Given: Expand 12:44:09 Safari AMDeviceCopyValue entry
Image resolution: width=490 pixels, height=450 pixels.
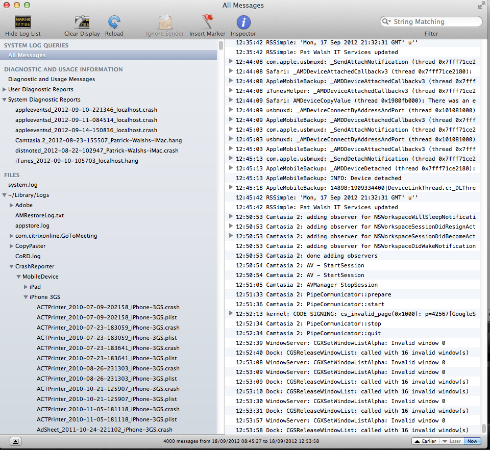Looking at the screenshot, I should click(231, 100).
